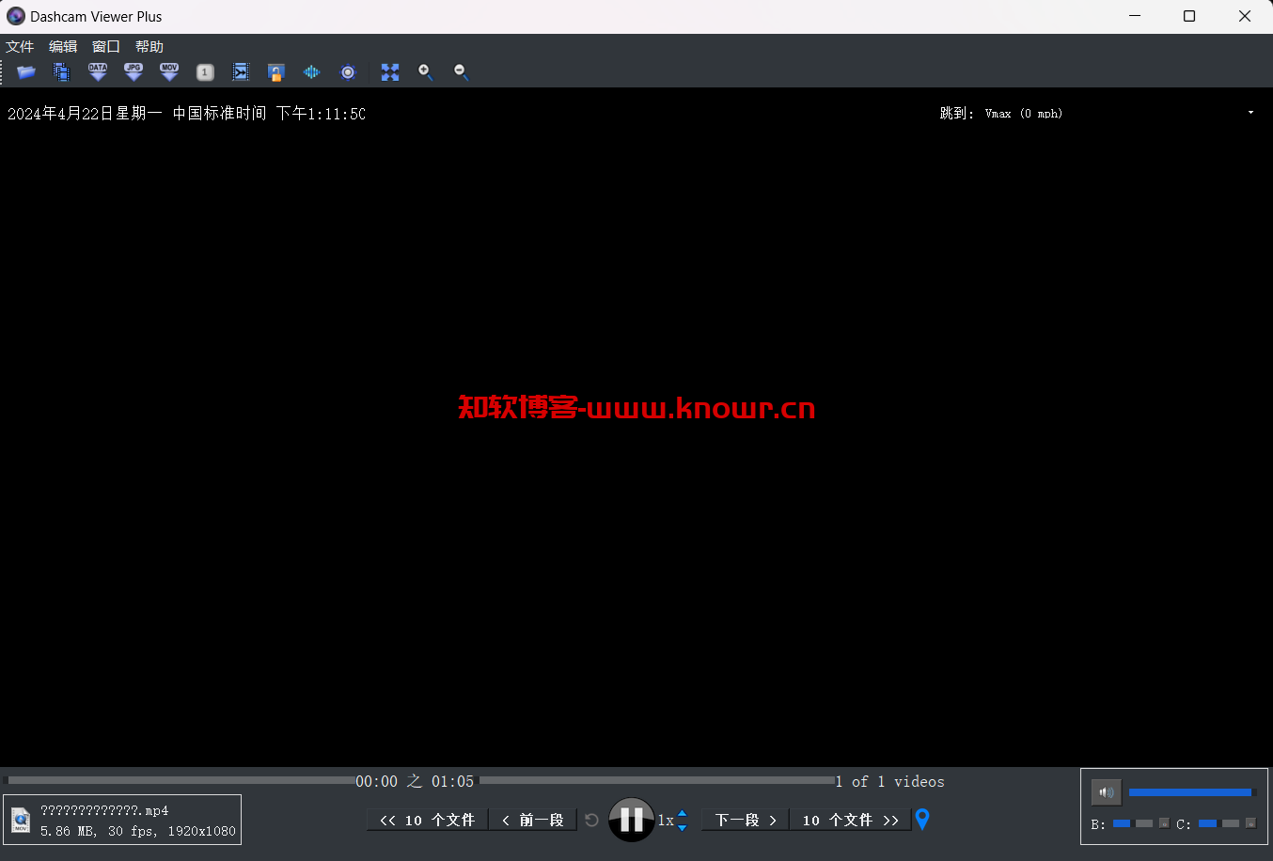Toggle fullscreen with four-arrows icon
Image resolution: width=1273 pixels, height=861 pixels.
click(390, 72)
